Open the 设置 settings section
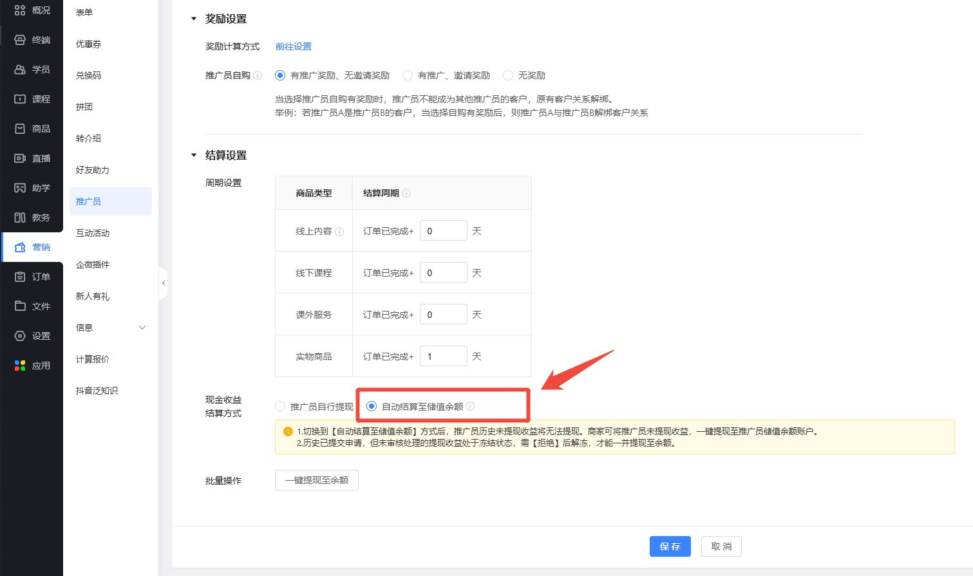 click(x=32, y=335)
